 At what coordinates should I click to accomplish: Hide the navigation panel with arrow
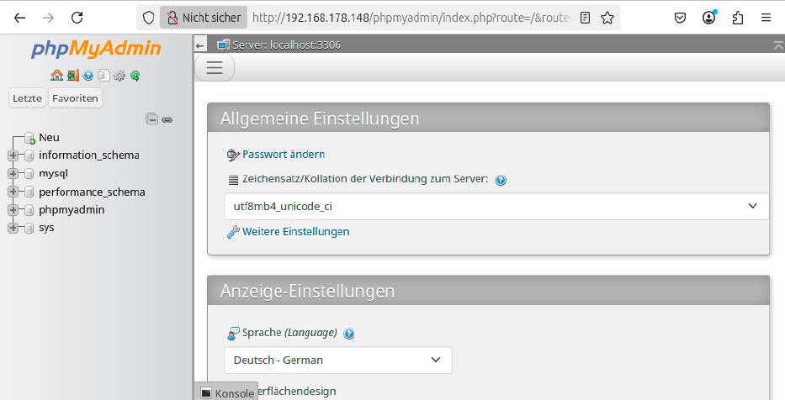[x=200, y=45]
